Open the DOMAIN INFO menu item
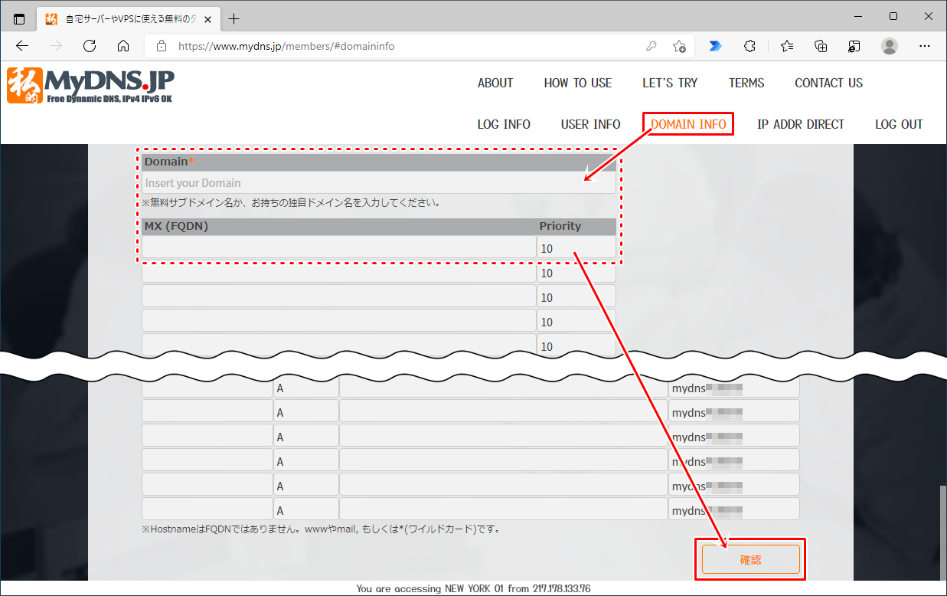The image size is (947, 596). coord(688,124)
